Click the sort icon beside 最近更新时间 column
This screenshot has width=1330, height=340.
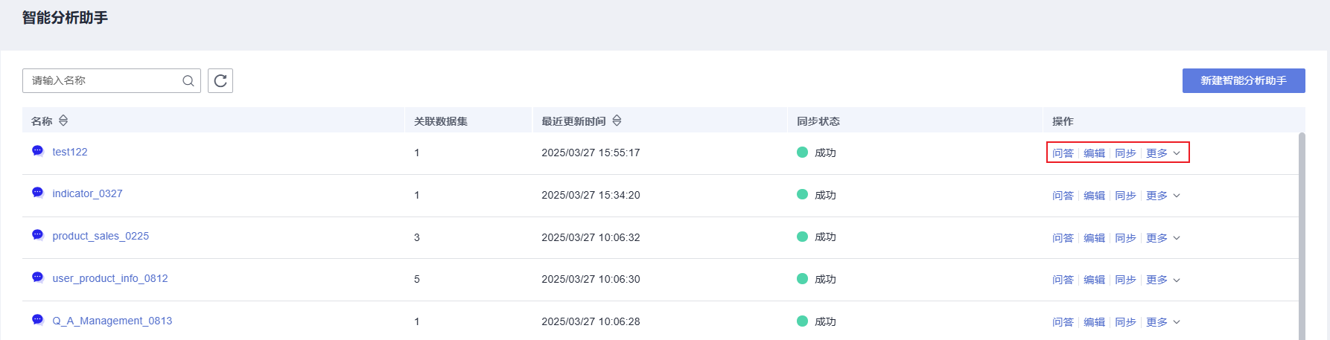(617, 121)
